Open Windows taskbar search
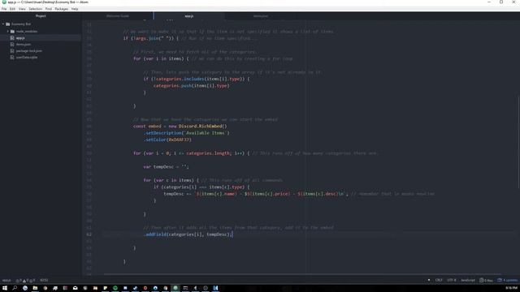 (15, 288)
